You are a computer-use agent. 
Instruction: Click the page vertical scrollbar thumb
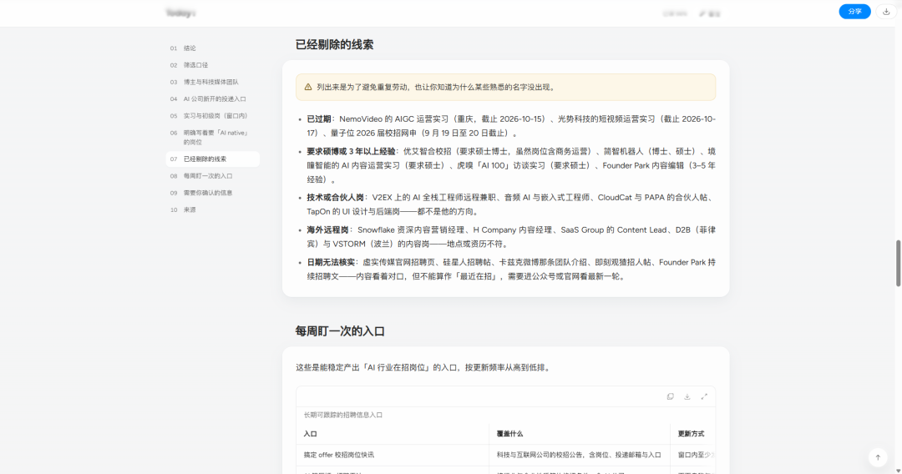898,263
